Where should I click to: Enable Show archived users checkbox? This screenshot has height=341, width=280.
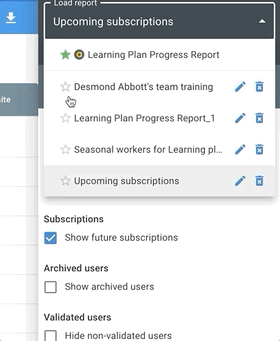tap(51, 287)
